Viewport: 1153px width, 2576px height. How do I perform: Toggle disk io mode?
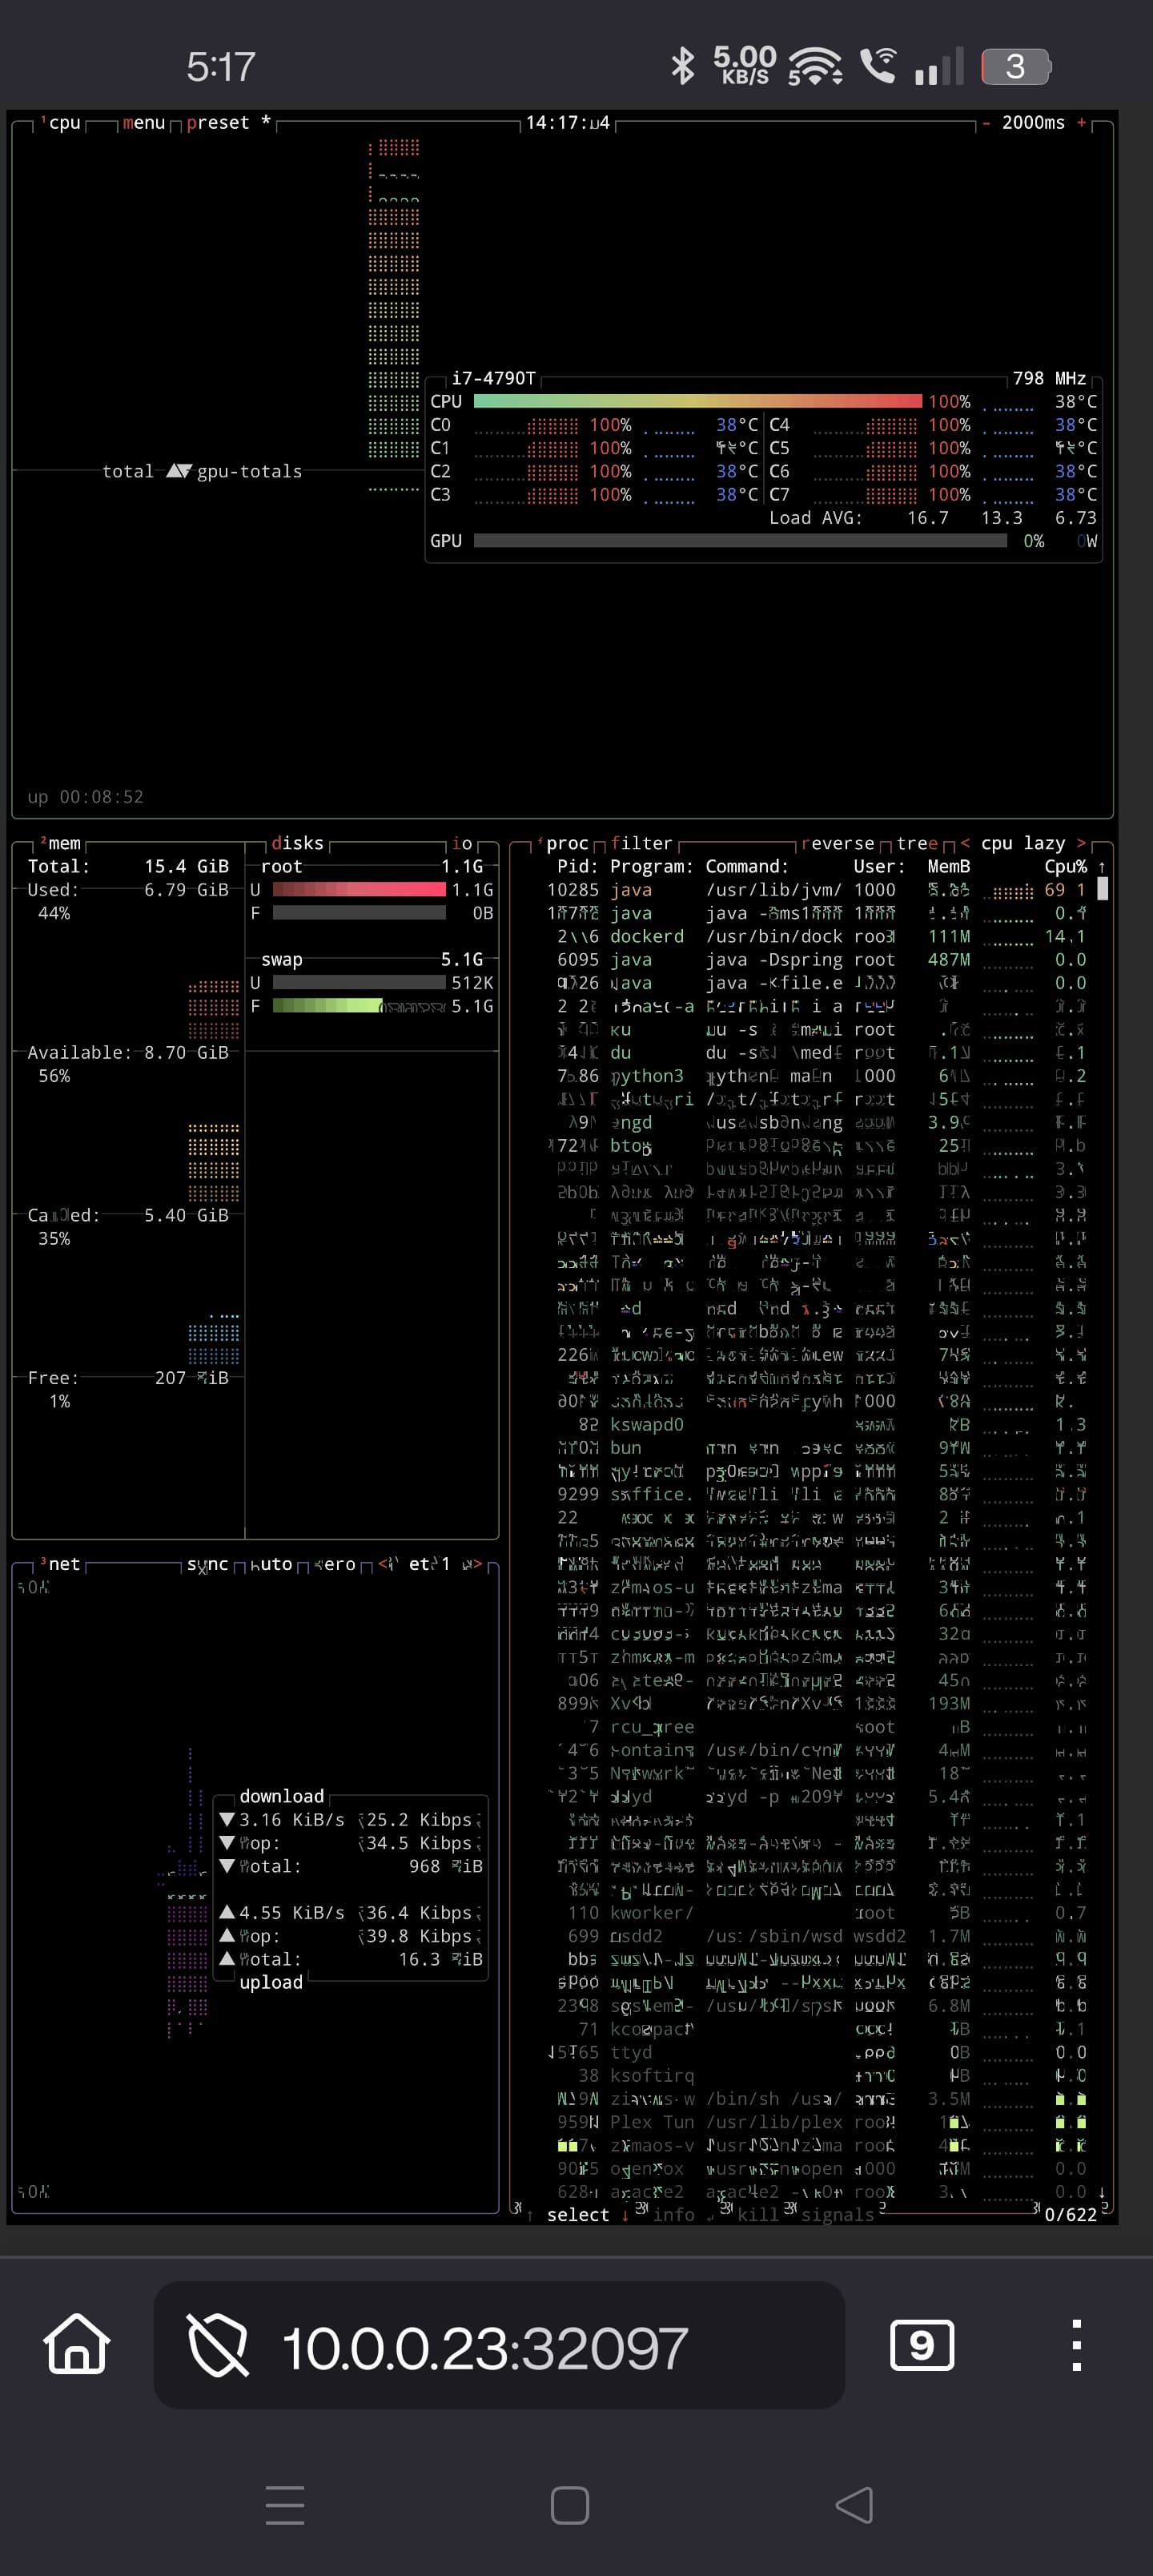pos(461,843)
